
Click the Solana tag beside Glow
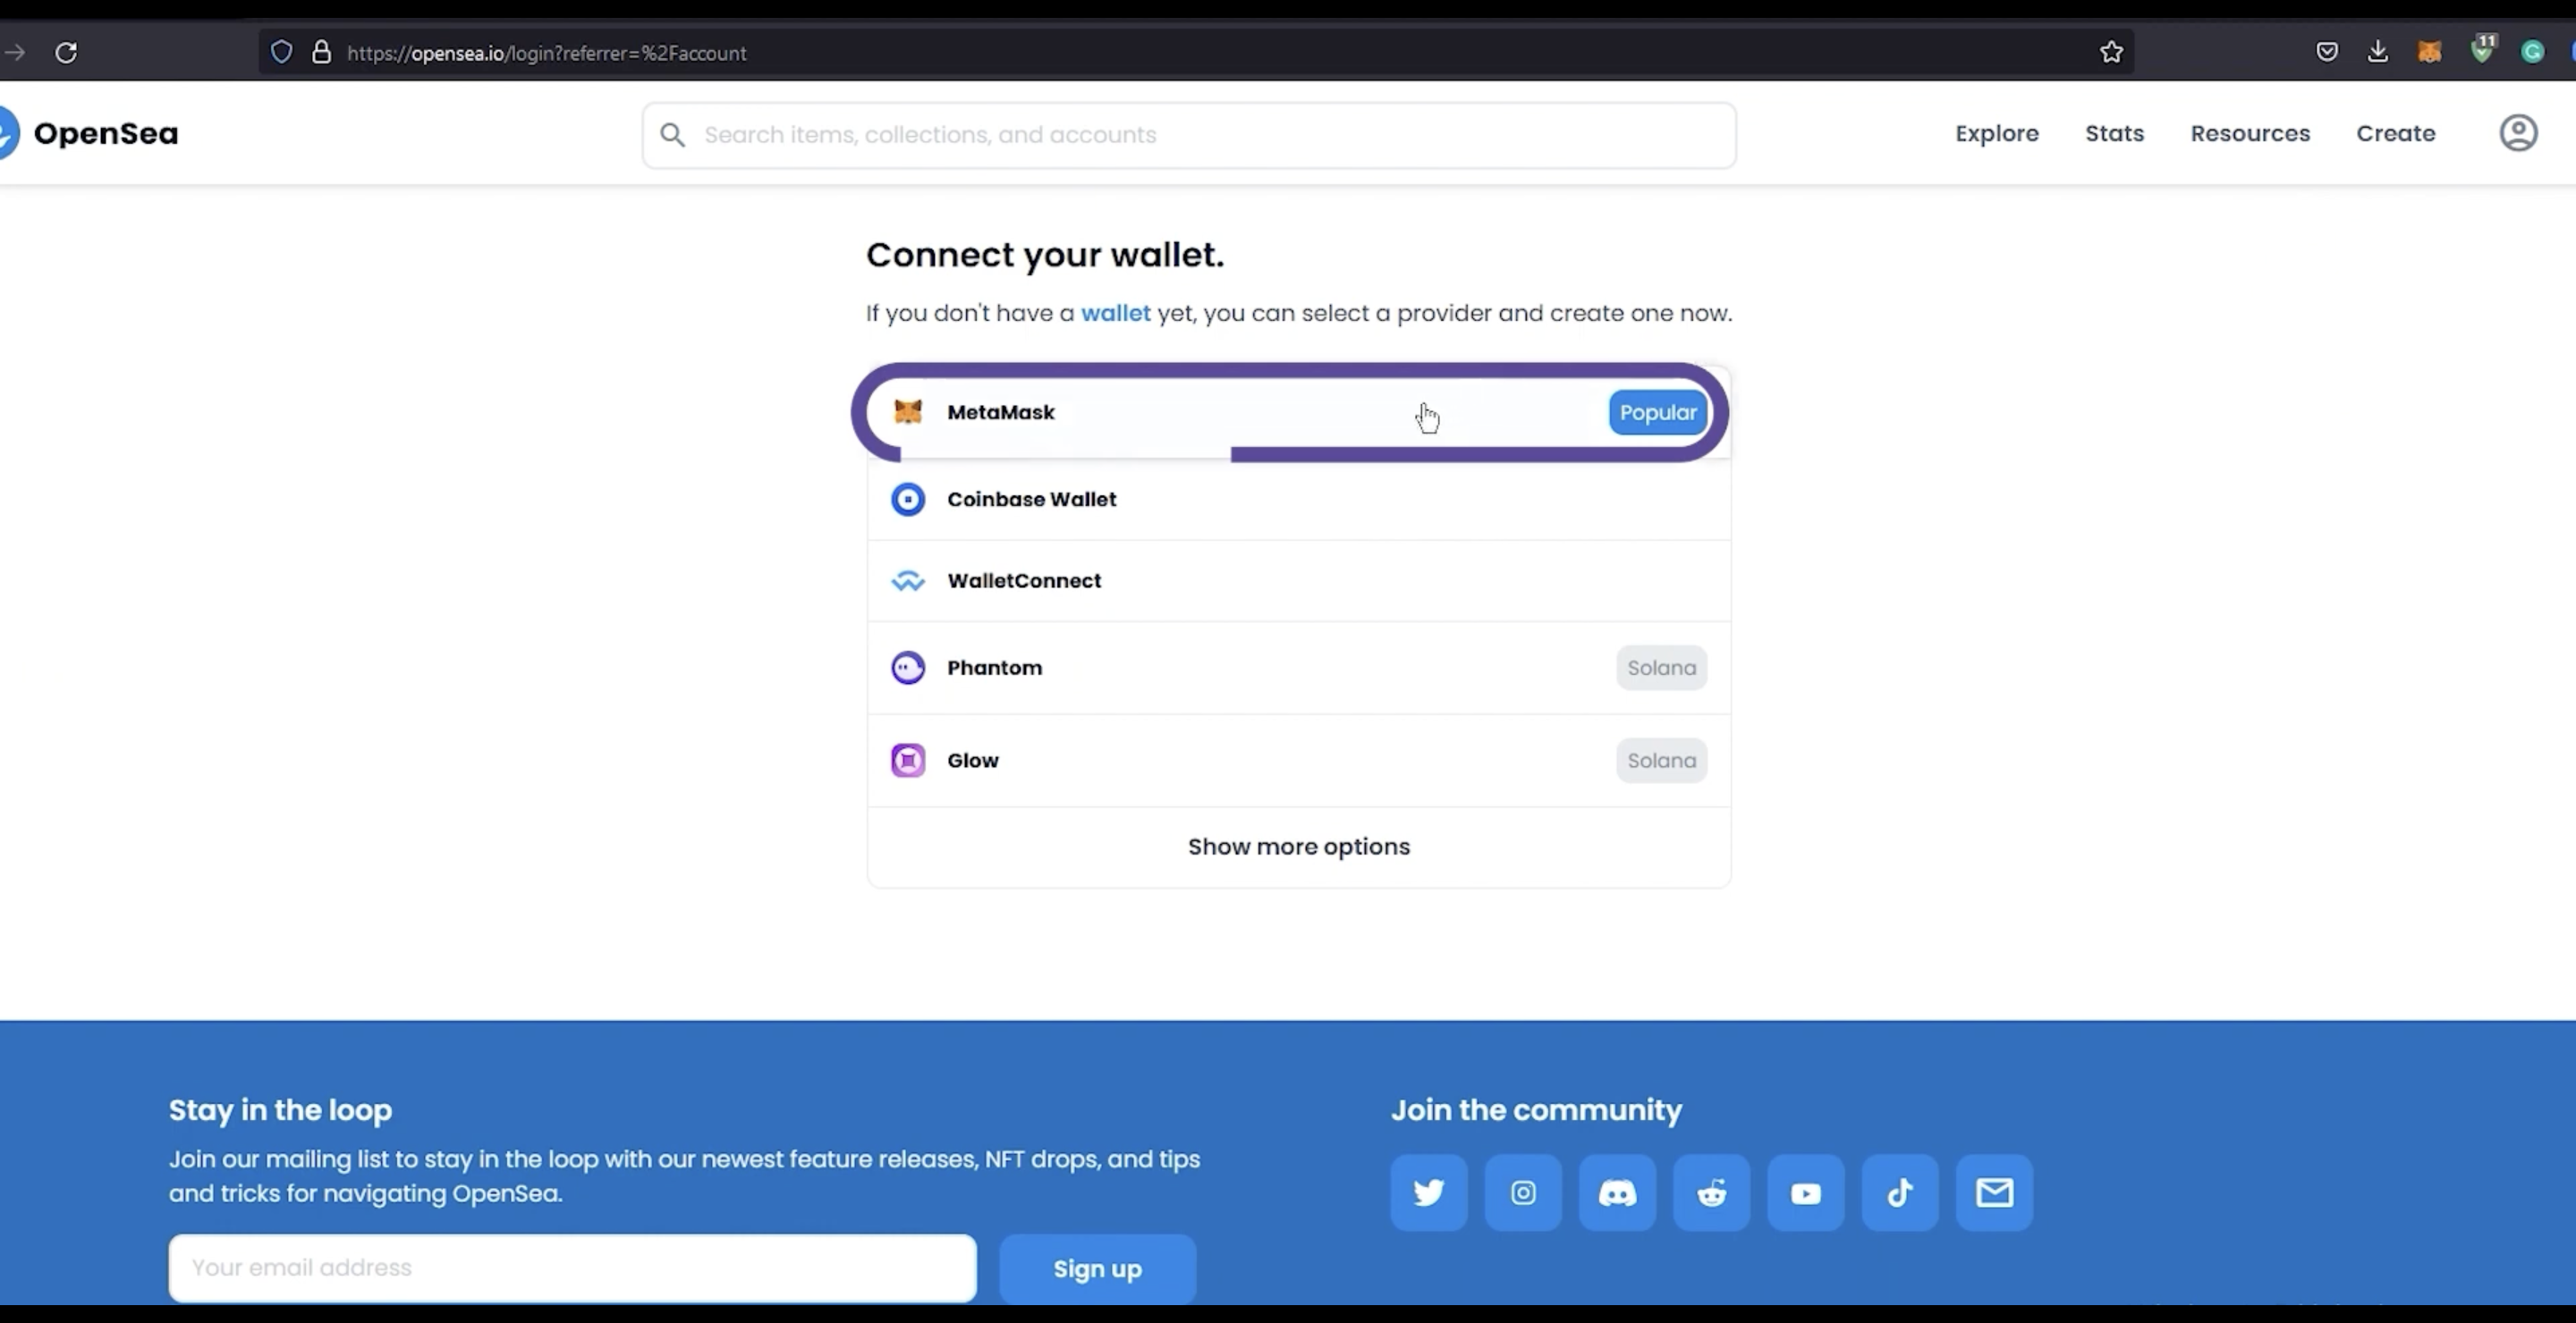pyautogui.click(x=1661, y=761)
